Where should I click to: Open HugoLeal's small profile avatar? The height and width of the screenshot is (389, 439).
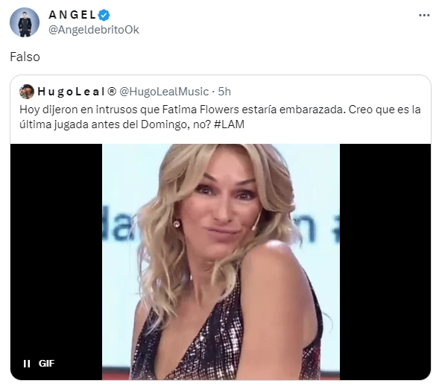(x=27, y=92)
